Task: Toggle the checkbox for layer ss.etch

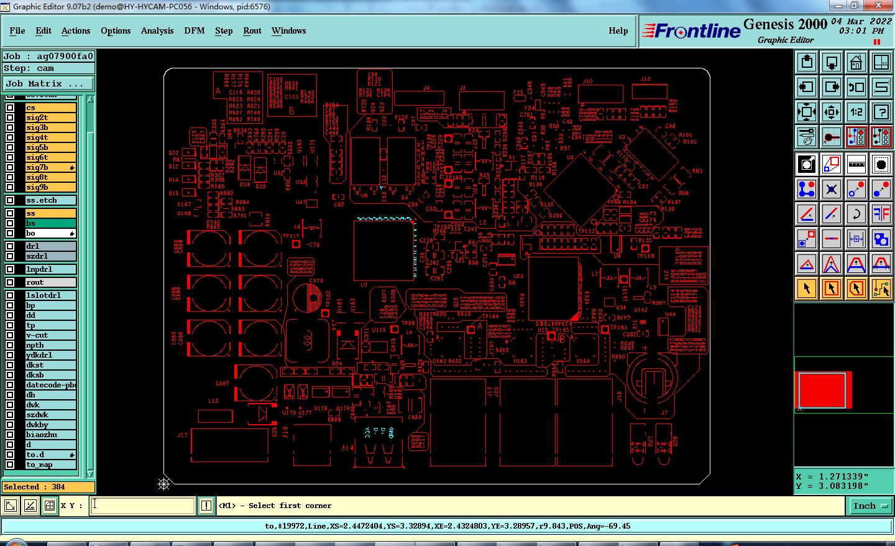Action: 10,200
